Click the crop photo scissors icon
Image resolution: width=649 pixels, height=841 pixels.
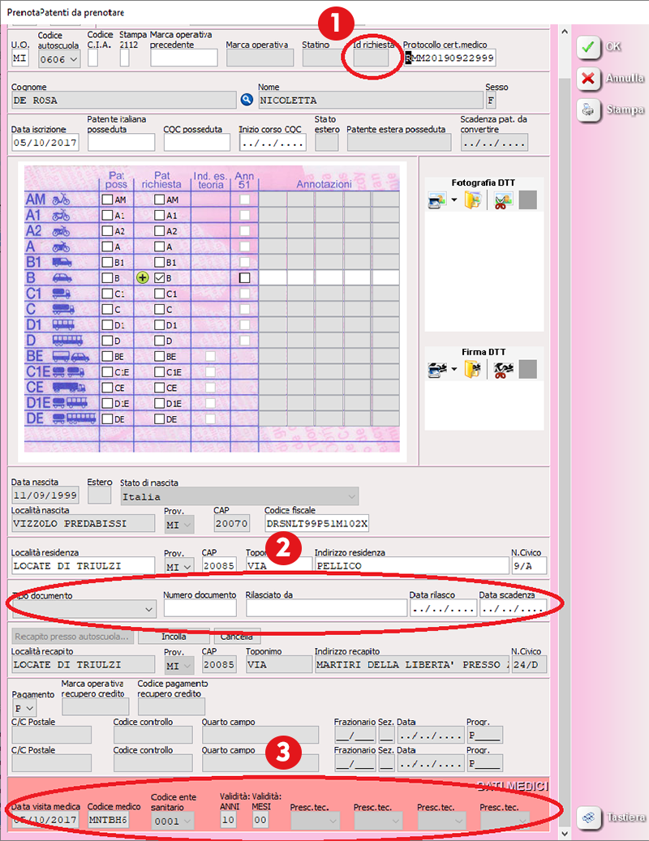[x=503, y=200]
